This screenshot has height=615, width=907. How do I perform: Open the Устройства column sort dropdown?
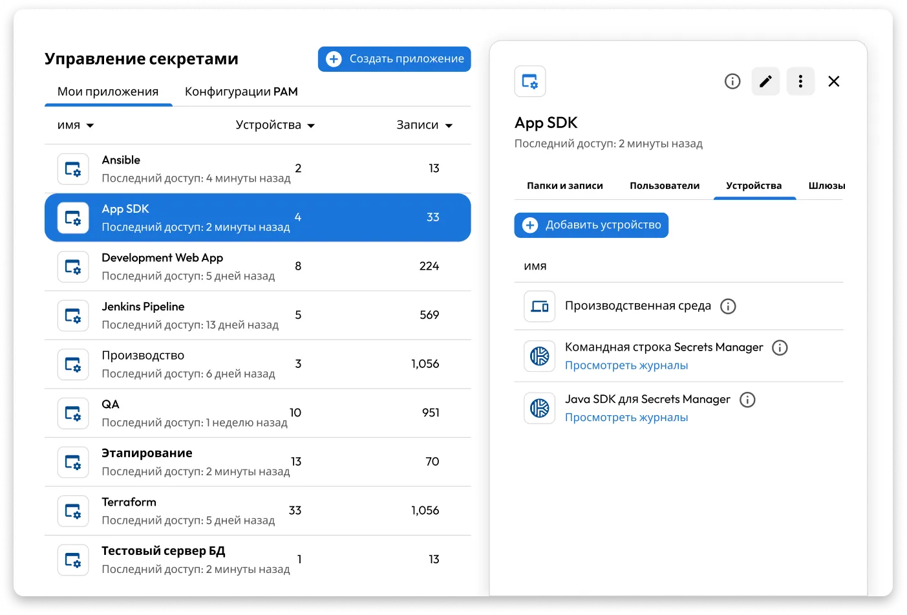pyautogui.click(x=275, y=125)
